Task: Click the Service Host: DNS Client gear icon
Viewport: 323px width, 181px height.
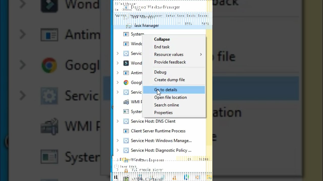Action: click(x=126, y=121)
